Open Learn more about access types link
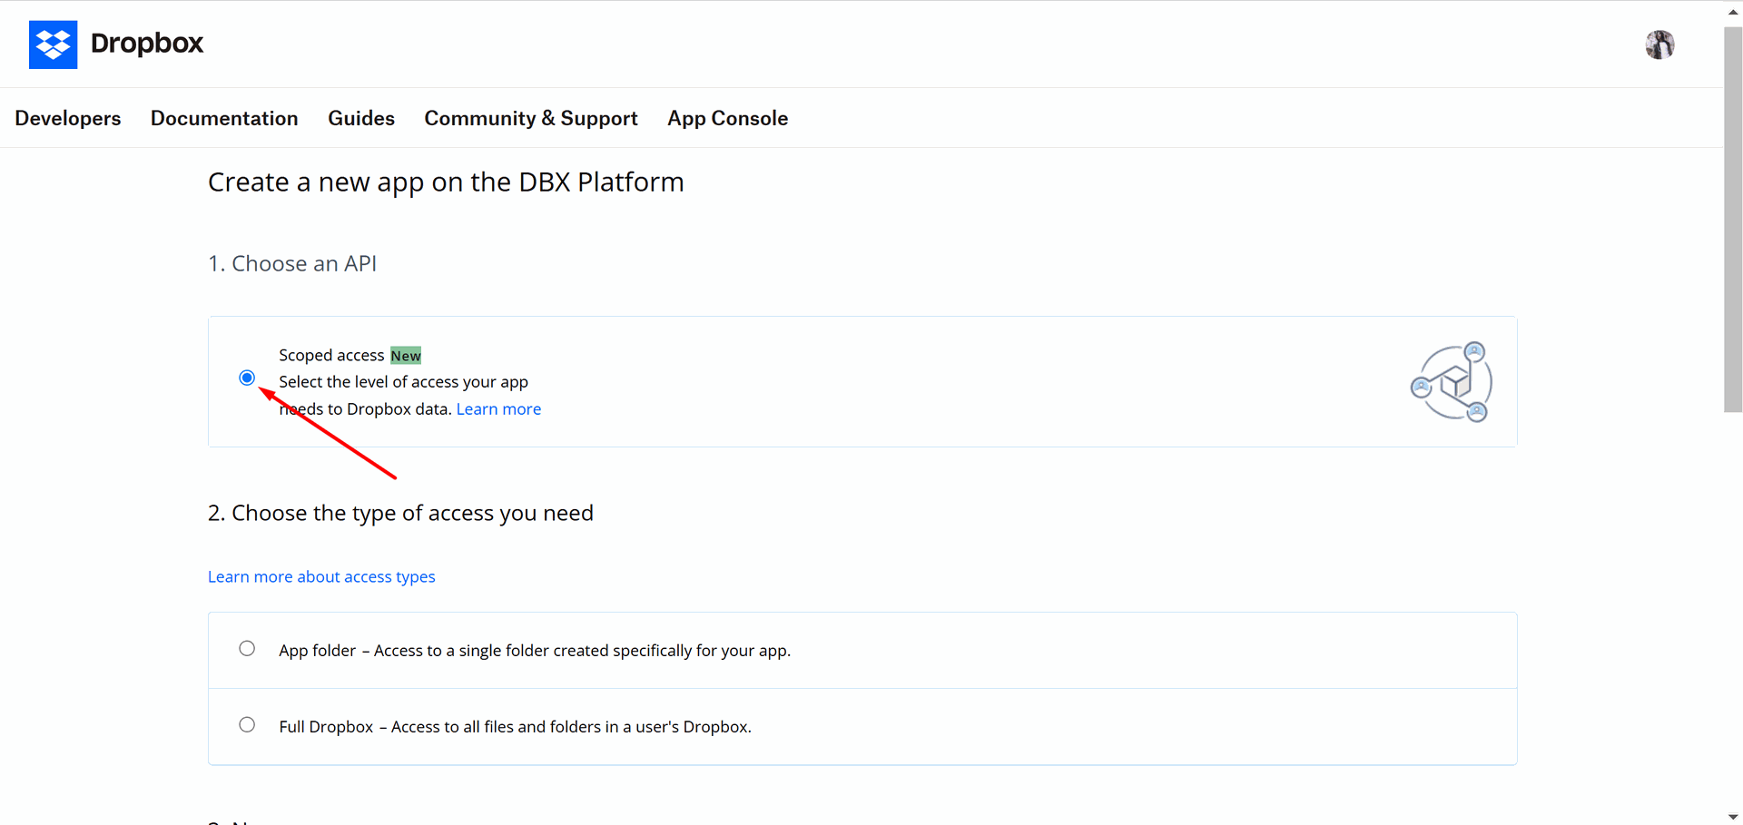 tap(321, 577)
